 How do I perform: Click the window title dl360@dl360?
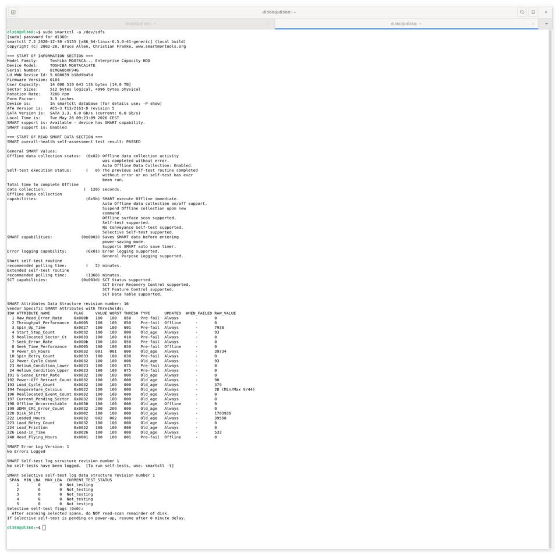pyautogui.click(x=279, y=12)
